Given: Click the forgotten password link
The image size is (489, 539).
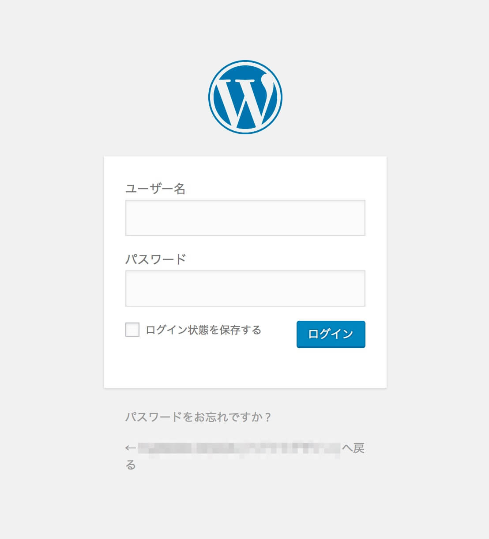Looking at the screenshot, I should 199,416.
